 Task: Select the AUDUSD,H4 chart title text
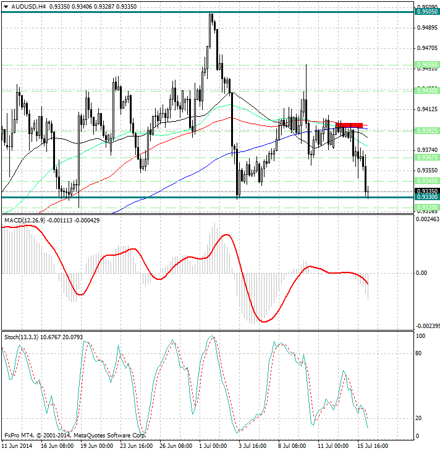click(28, 7)
